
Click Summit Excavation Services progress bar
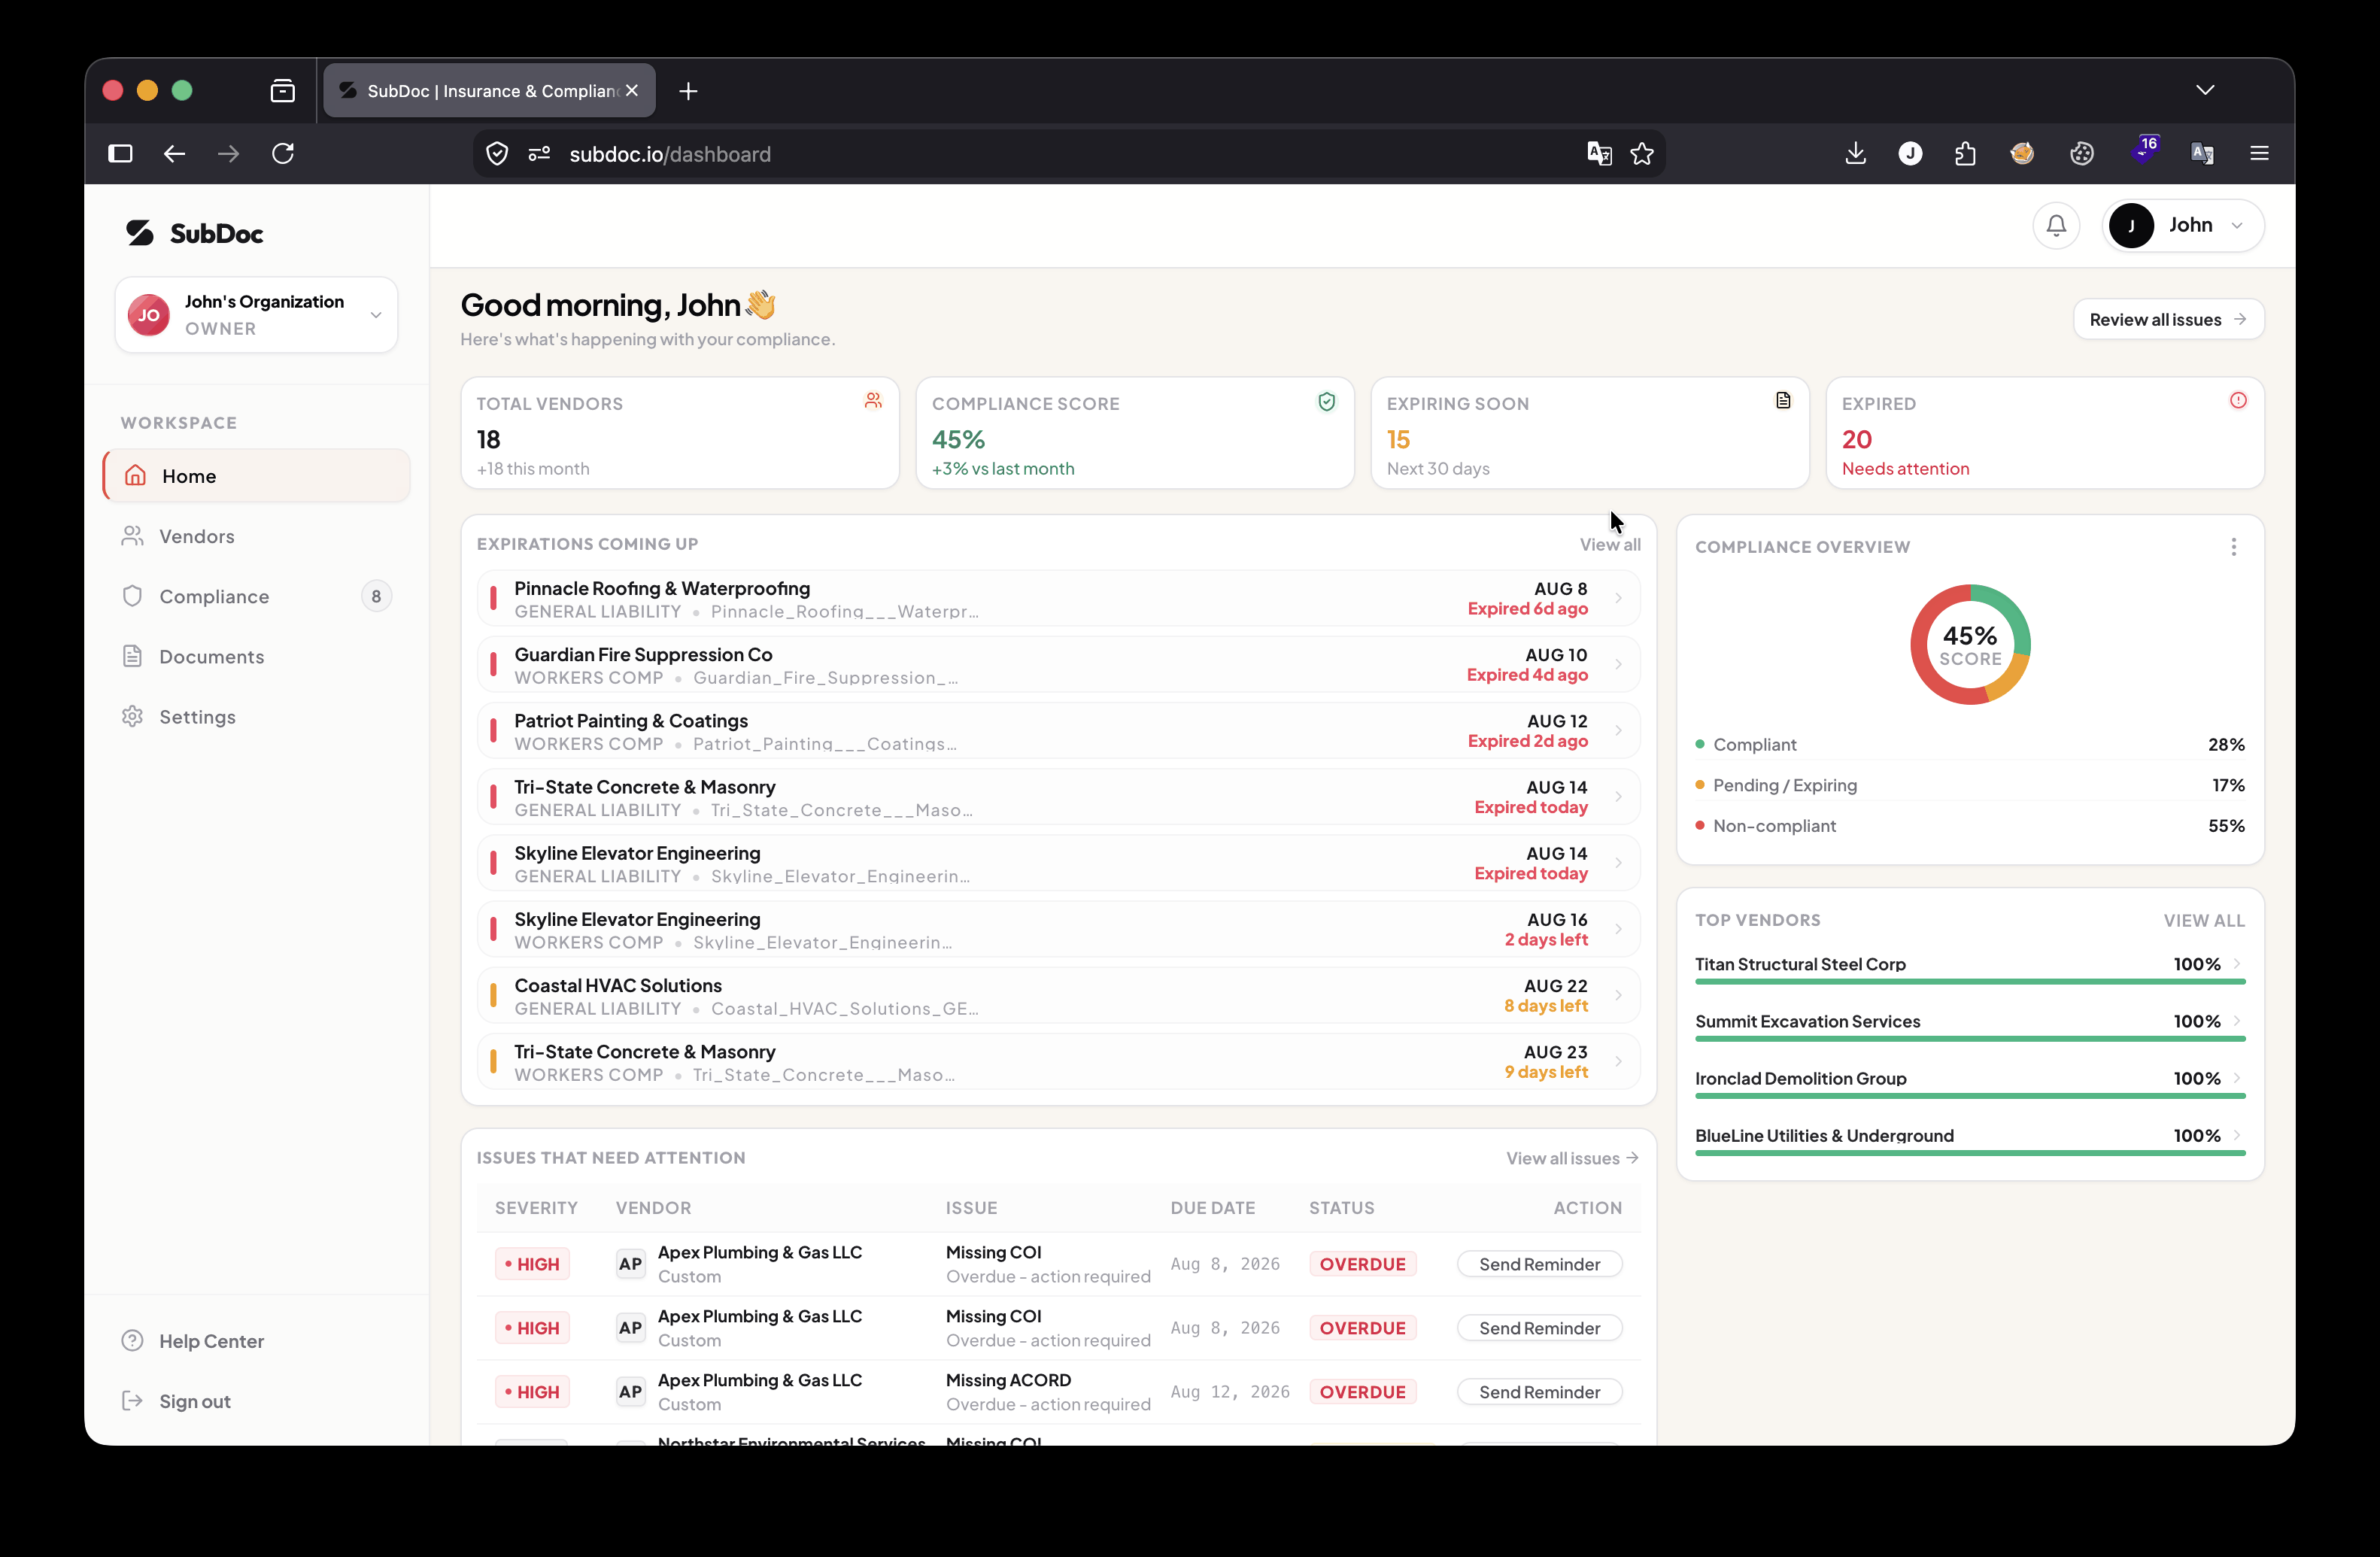(1970, 1039)
